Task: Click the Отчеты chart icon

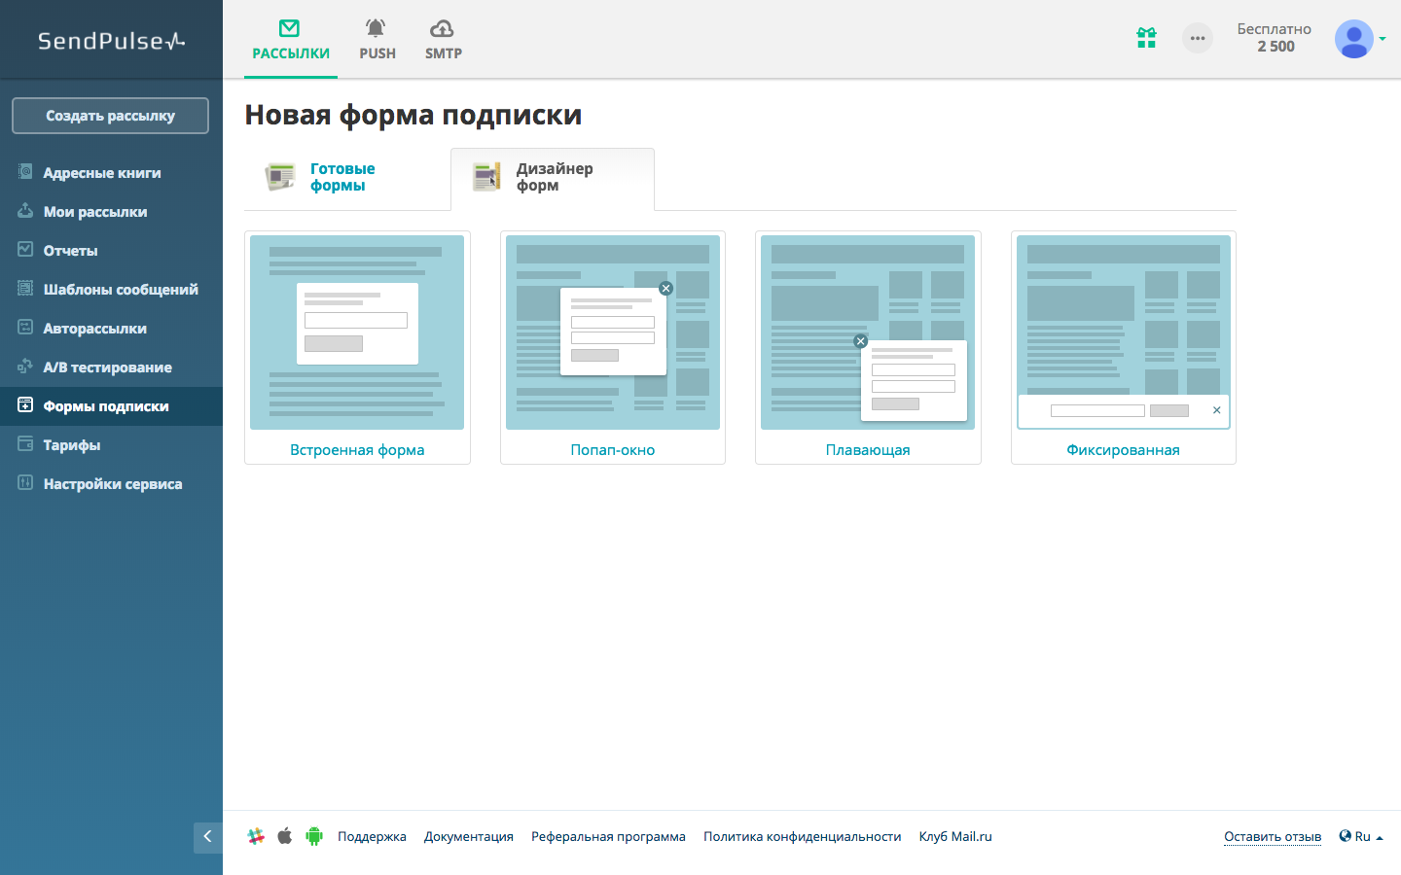Action: click(x=25, y=250)
